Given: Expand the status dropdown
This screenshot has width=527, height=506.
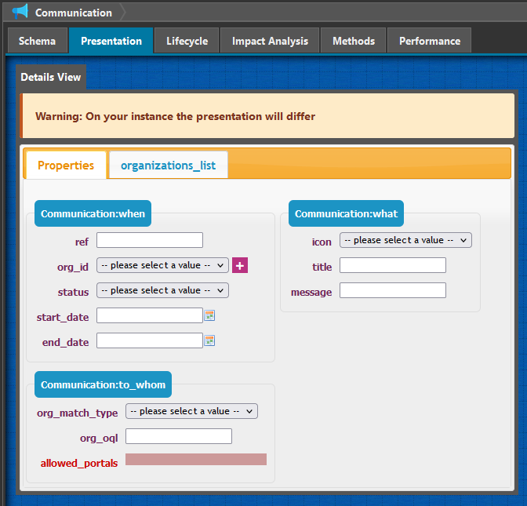Looking at the screenshot, I should [x=162, y=290].
